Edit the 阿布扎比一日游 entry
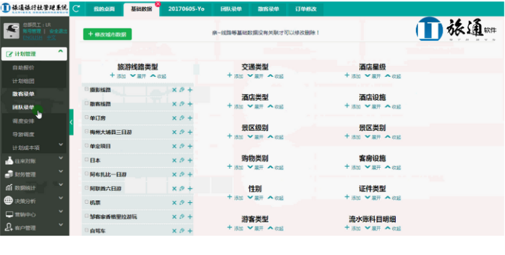The image size is (505, 255). click(182, 175)
